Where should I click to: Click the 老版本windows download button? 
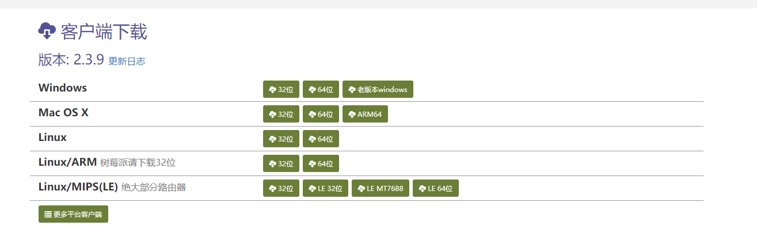378,89
